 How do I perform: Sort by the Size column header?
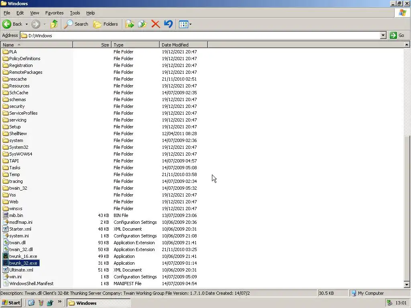(92, 45)
